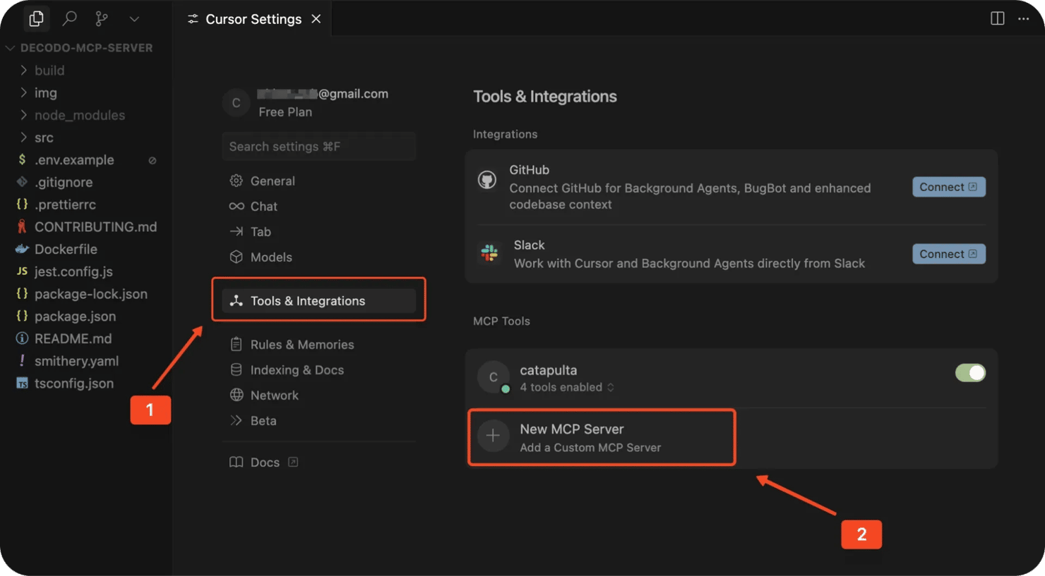Screen dimensions: 1045x576
Task: Click the Free Plan label
Action: coord(285,112)
